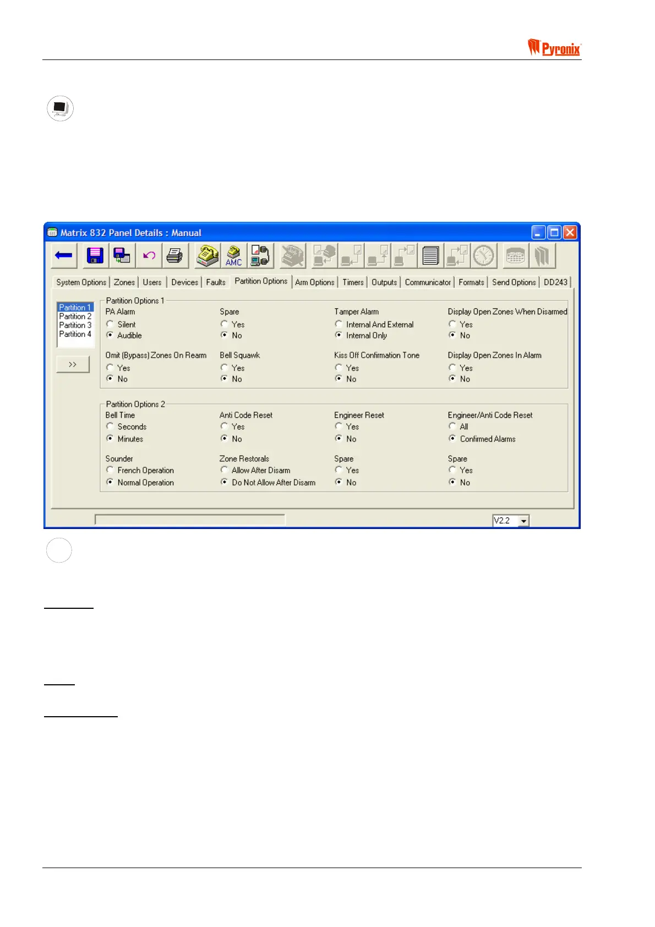Open the Faults tab
Screen dimensions: 655x927
216,282
